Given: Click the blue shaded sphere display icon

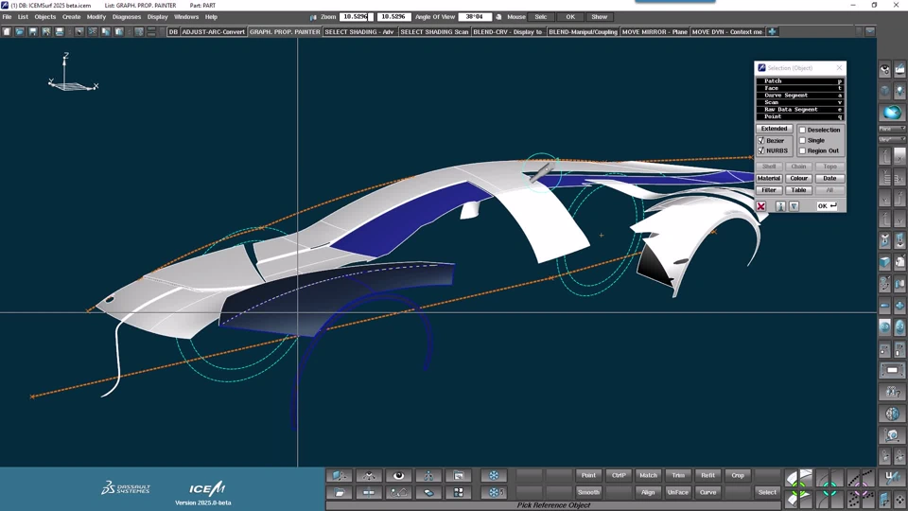Looking at the screenshot, I should (892, 113).
